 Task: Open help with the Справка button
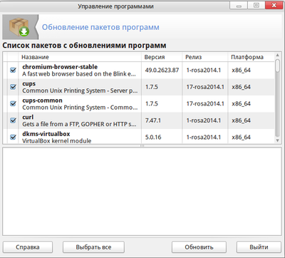pos(28,247)
